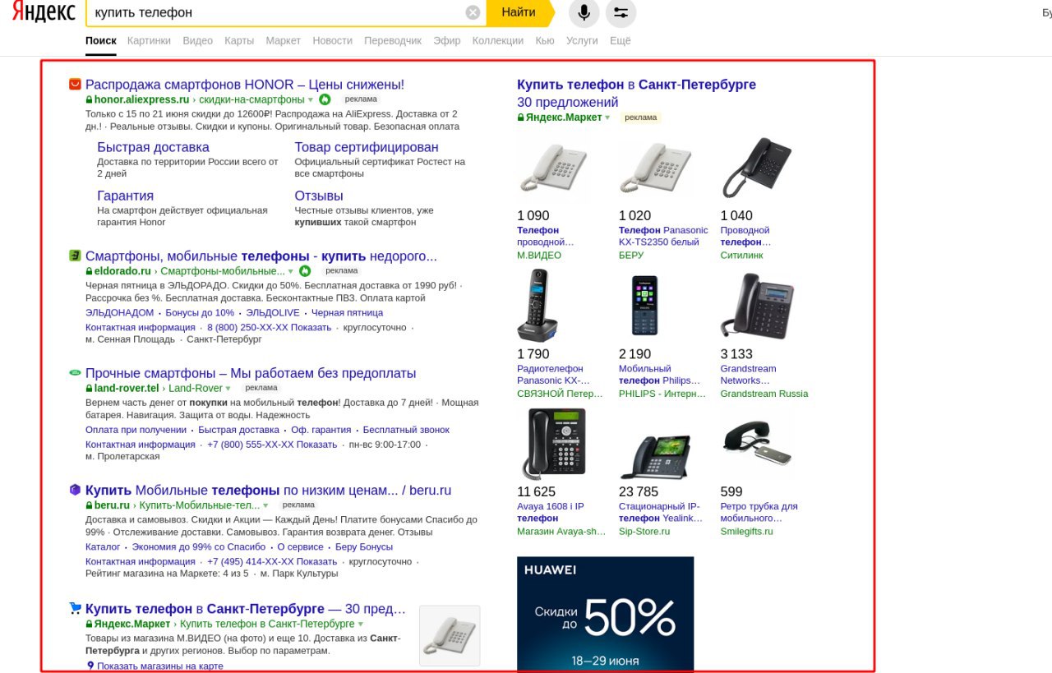The image size is (1052, 673).
Task: Open the Эфир tab
Action: click(447, 40)
